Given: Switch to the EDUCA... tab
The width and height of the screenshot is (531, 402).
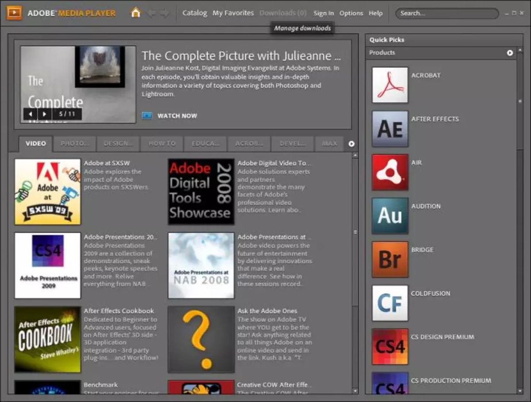Looking at the screenshot, I should coord(206,143).
